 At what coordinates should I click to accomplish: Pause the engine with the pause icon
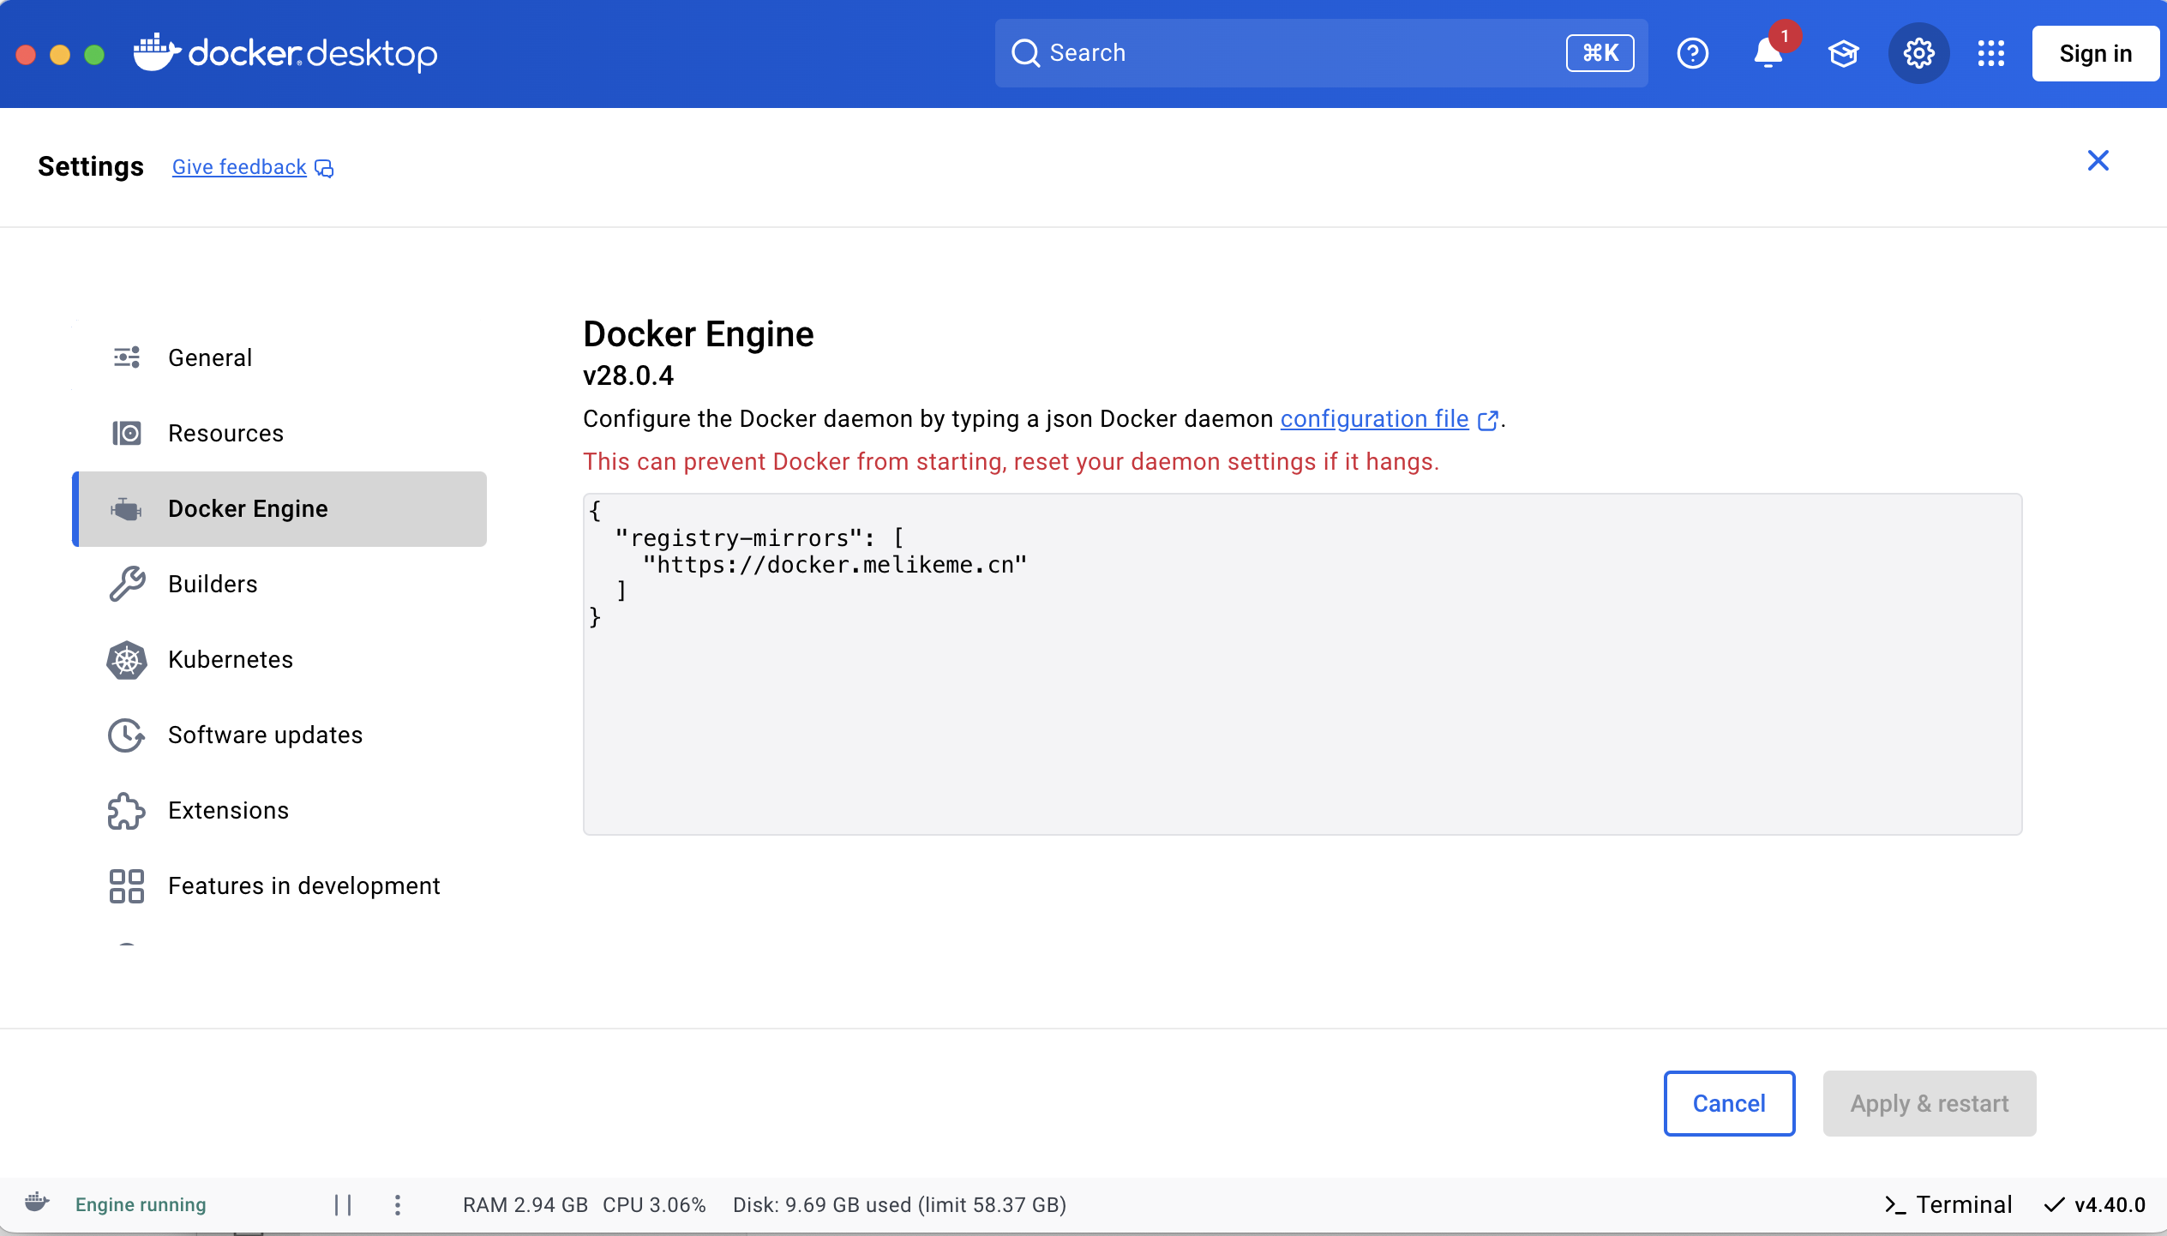343,1205
